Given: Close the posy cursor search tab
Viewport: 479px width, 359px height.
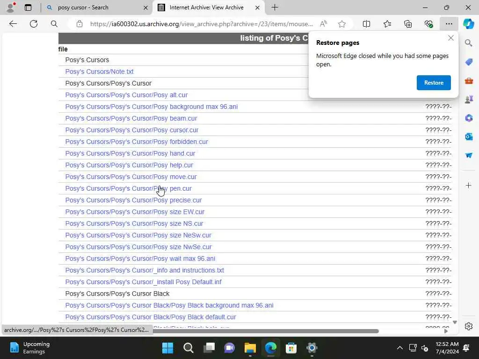Looking at the screenshot, I should (x=146, y=7).
